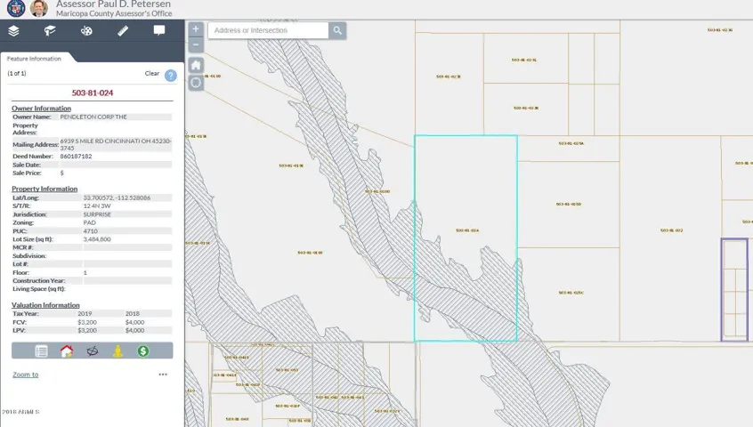Open the parcel details list icon
The image size is (753, 427).
coord(41,351)
